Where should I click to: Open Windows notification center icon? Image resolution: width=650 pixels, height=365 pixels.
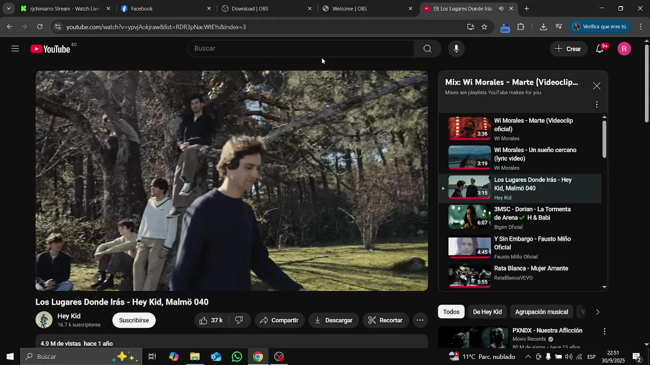pos(637,357)
